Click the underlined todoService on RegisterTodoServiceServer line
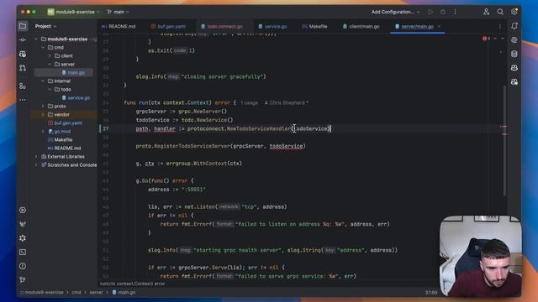538x302 pixels. pos(286,146)
